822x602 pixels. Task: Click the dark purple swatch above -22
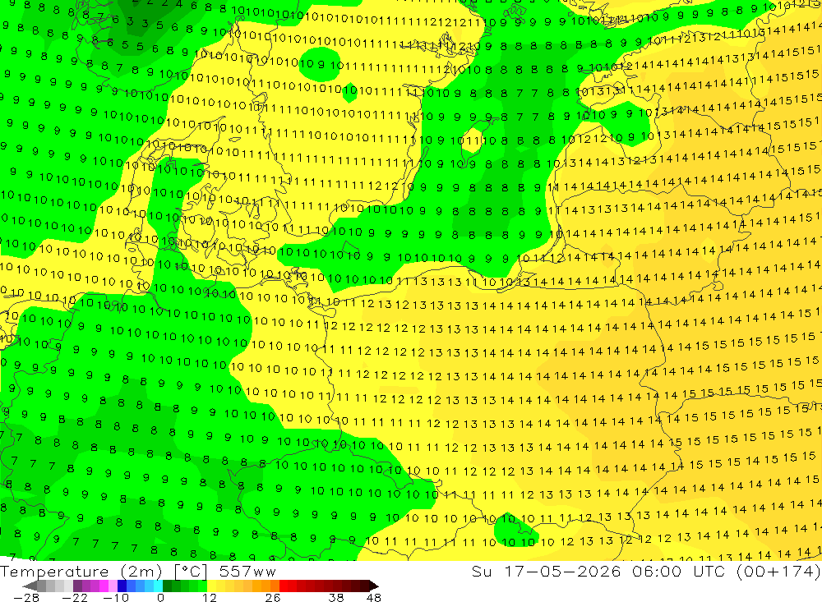[x=77, y=586]
